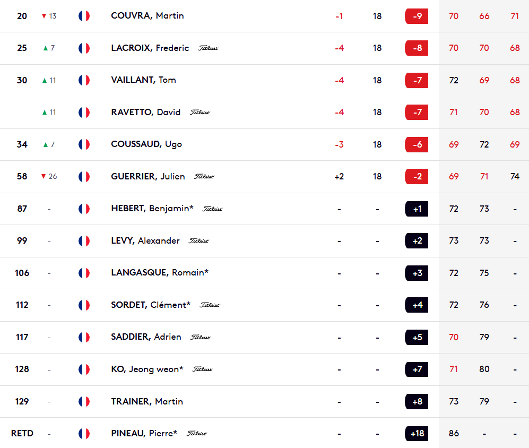Click the Titleist logo beside SADDIER, Adrien

pyautogui.click(x=201, y=337)
